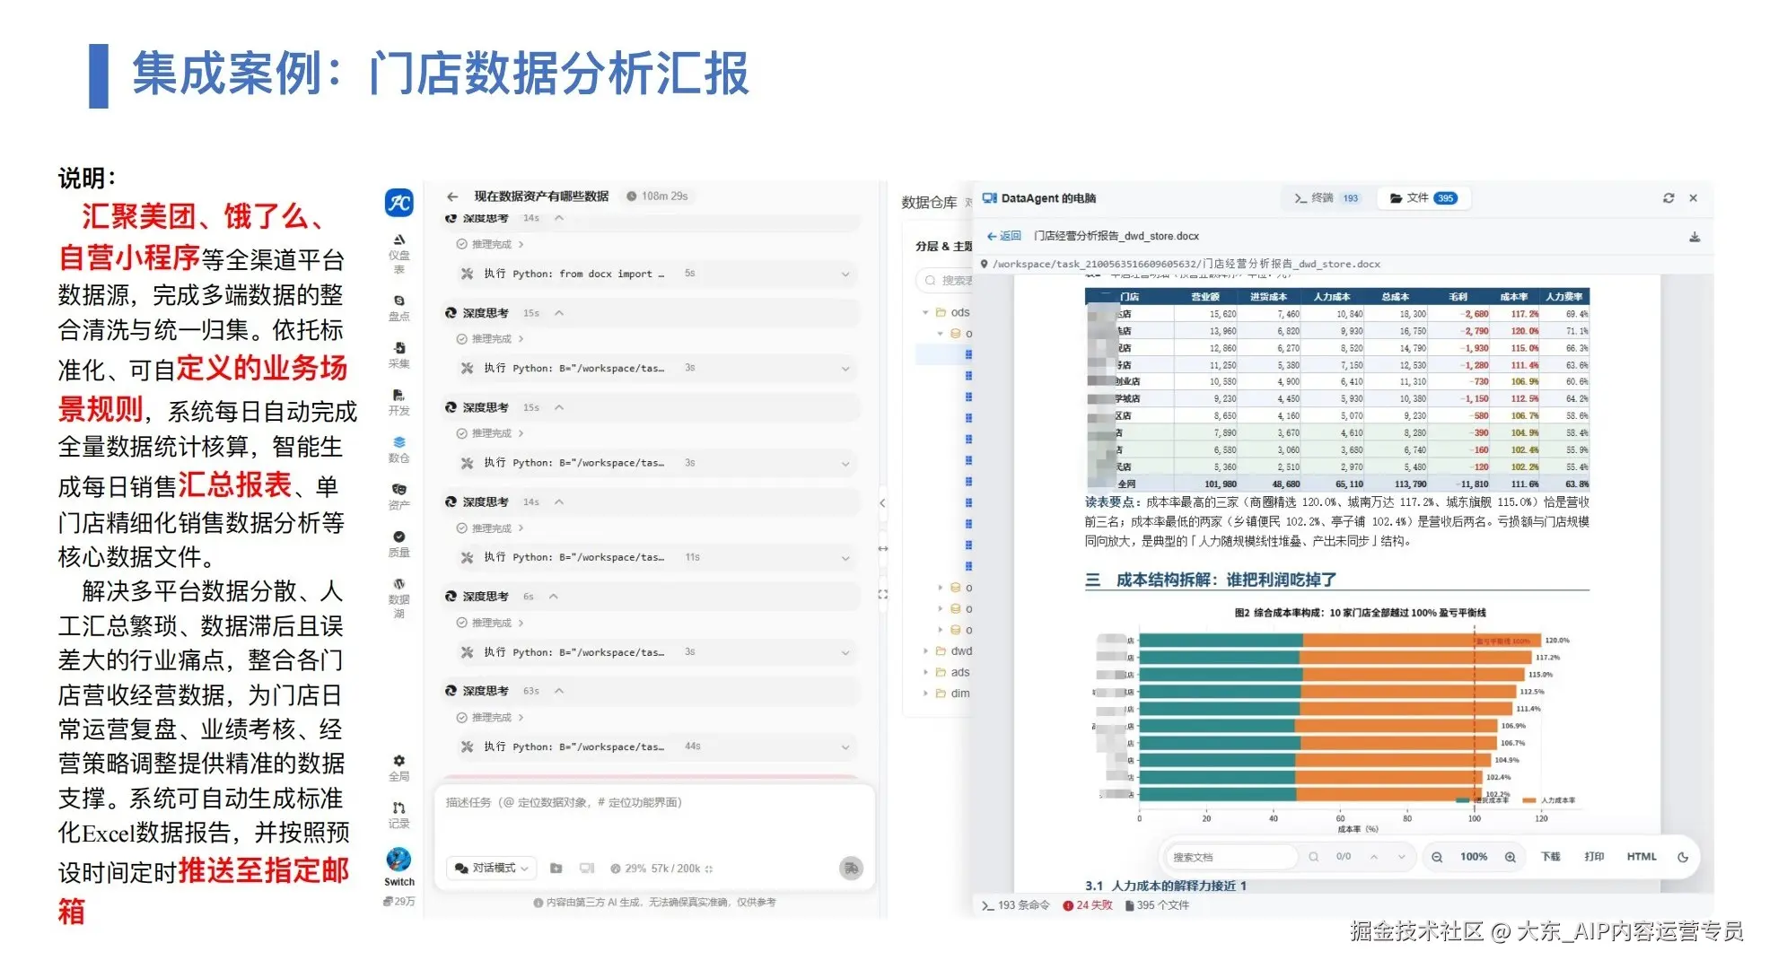Screen dimensions: 1770x969
Task: Click the computer screen icon in chat box
Action: point(587,869)
